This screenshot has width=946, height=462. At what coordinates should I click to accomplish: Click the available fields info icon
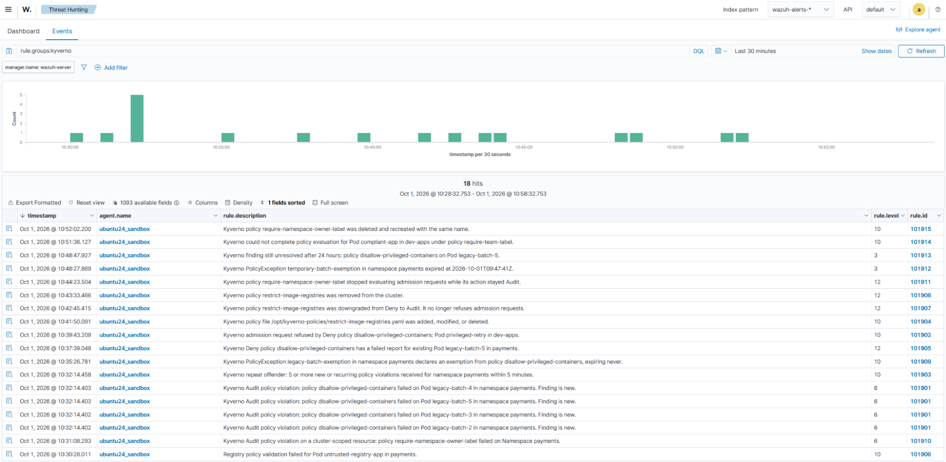point(177,203)
